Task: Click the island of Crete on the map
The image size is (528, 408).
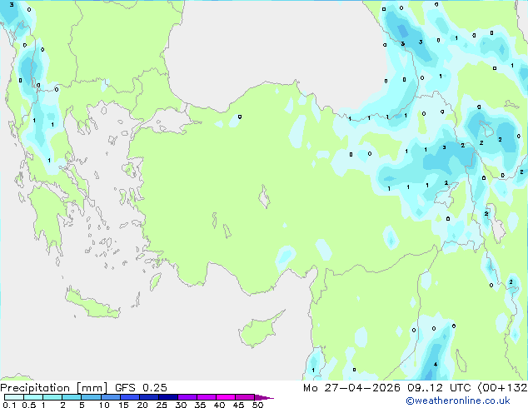Action: coord(92,303)
